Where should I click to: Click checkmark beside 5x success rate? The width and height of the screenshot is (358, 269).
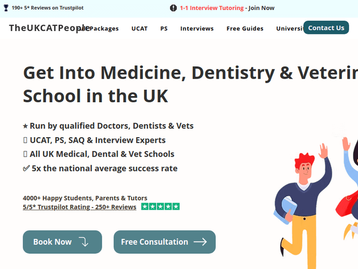point(26,168)
